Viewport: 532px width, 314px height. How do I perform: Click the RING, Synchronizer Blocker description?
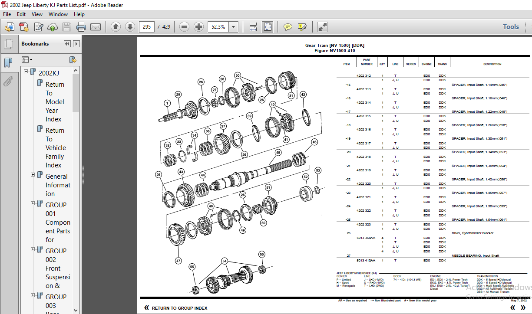[x=473, y=233]
